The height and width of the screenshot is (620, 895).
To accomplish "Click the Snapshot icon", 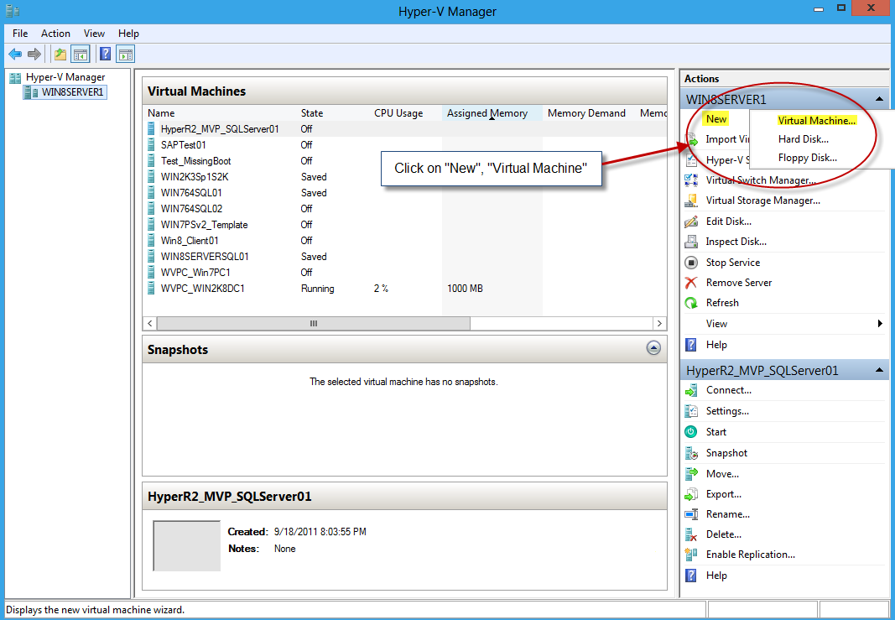I will (x=691, y=453).
